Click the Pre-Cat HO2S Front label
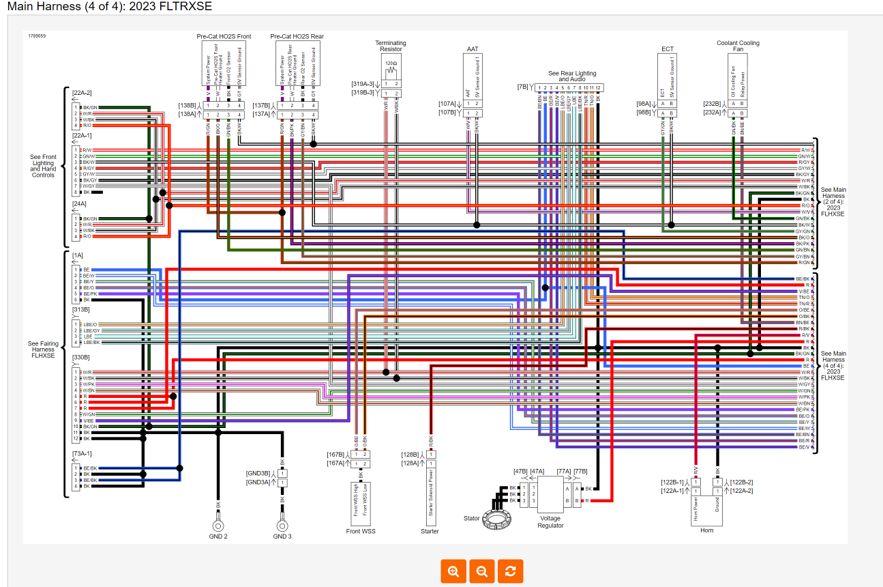The height and width of the screenshot is (587, 883). coord(224,36)
